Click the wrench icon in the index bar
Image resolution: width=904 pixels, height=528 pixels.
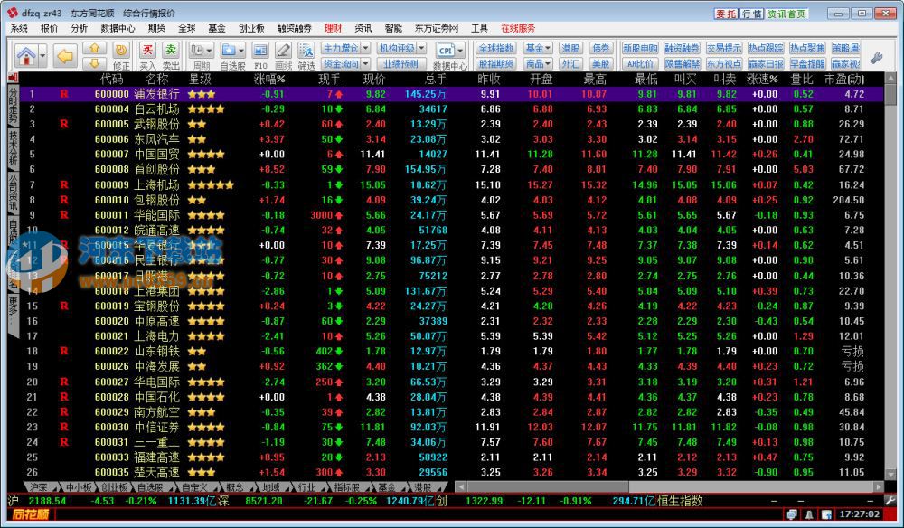[891, 500]
